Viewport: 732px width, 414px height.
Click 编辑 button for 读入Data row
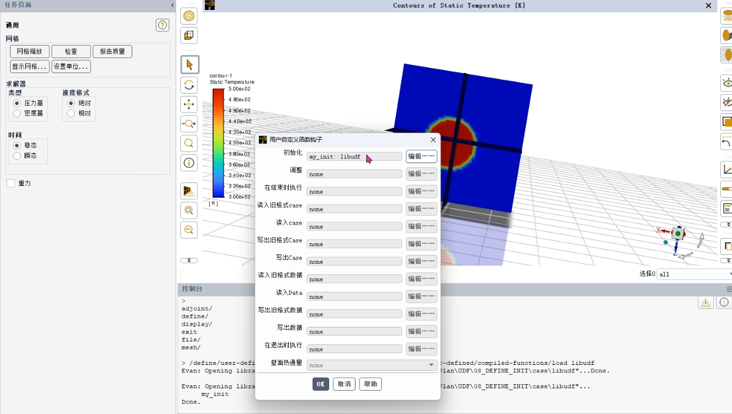422,296
